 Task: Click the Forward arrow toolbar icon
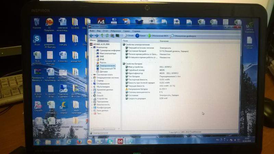click(97, 35)
